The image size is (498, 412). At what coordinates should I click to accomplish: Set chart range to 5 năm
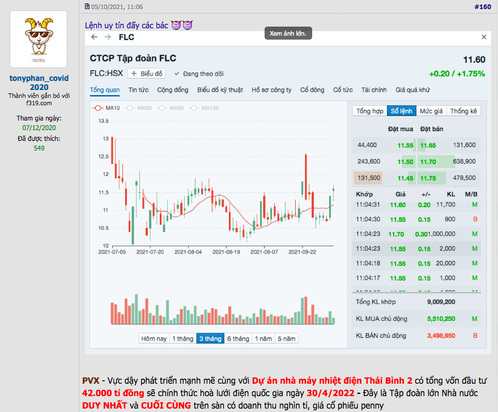pyautogui.click(x=287, y=338)
